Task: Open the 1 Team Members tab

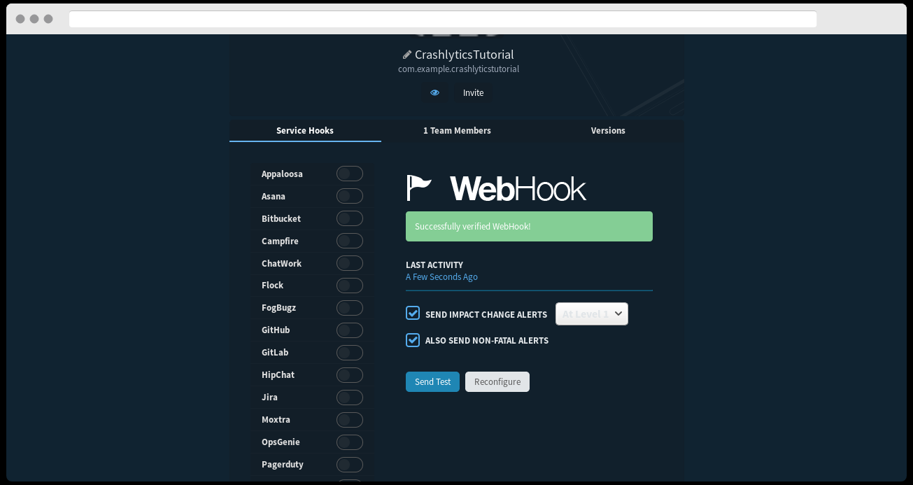Action: coord(457,131)
